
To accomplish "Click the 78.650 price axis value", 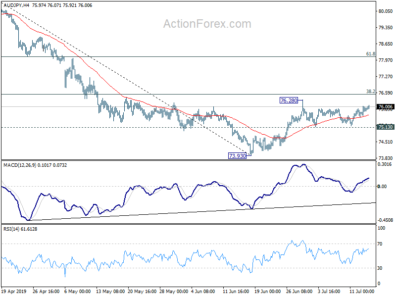I will point(386,44).
